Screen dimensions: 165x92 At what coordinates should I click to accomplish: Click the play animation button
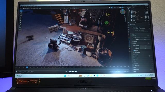click(x=74, y=72)
